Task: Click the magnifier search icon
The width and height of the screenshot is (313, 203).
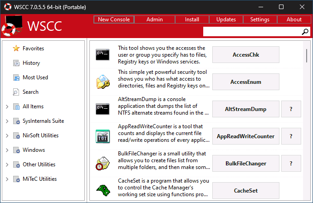Action: coord(305,32)
